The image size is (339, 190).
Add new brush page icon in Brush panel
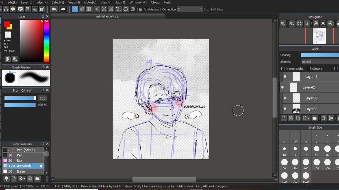pyautogui.click(x=14, y=179)
